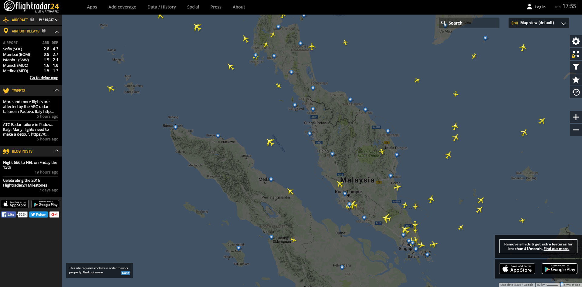This screenshot has width=582, height=287.
Task: Select the Medina (MED) delay row
Action: click(x=31, y=71)
